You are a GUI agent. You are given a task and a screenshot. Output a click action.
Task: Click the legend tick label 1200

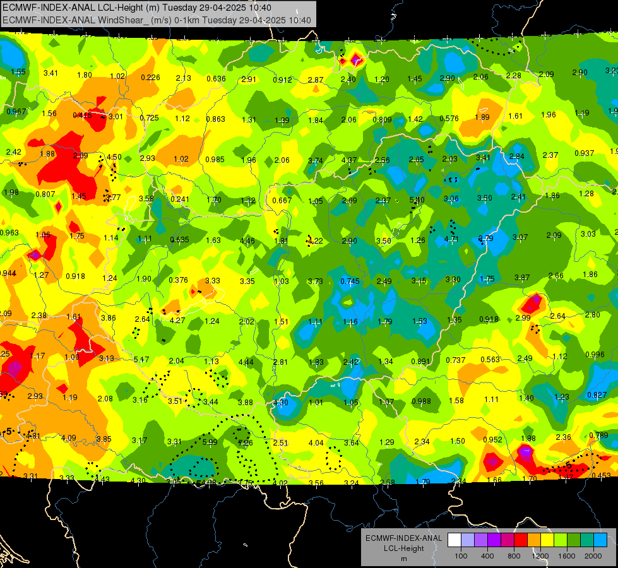[x=540, y=556]
